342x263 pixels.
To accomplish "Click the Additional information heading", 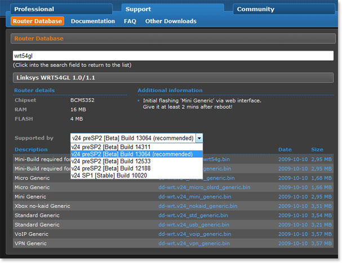I will click(170, 90).
